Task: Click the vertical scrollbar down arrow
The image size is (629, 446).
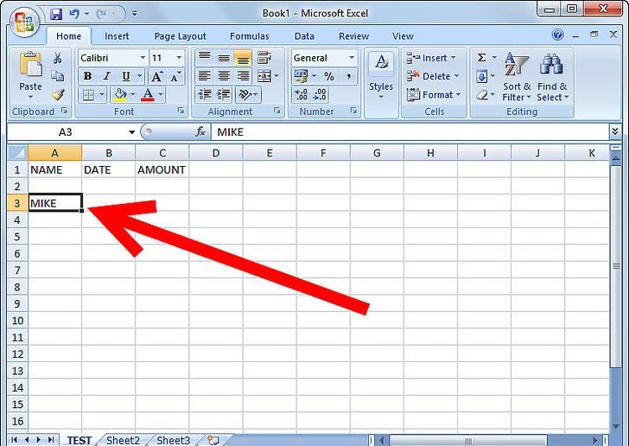Action: [616, 426]
